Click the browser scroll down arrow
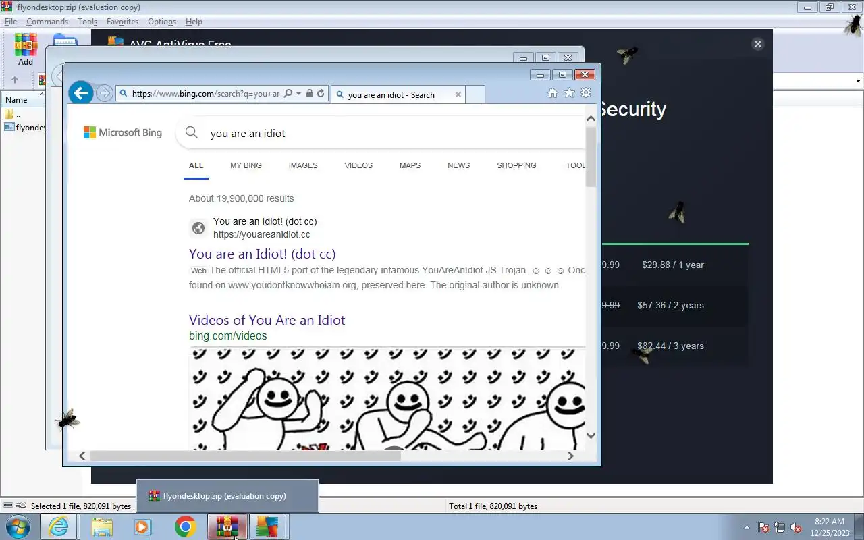The image size is (864, 540). coord(591,435)
